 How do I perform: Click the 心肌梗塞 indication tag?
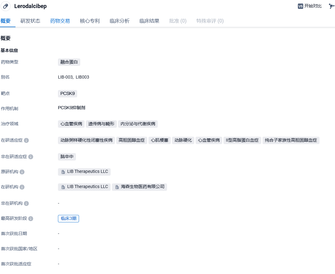point(160,140)
